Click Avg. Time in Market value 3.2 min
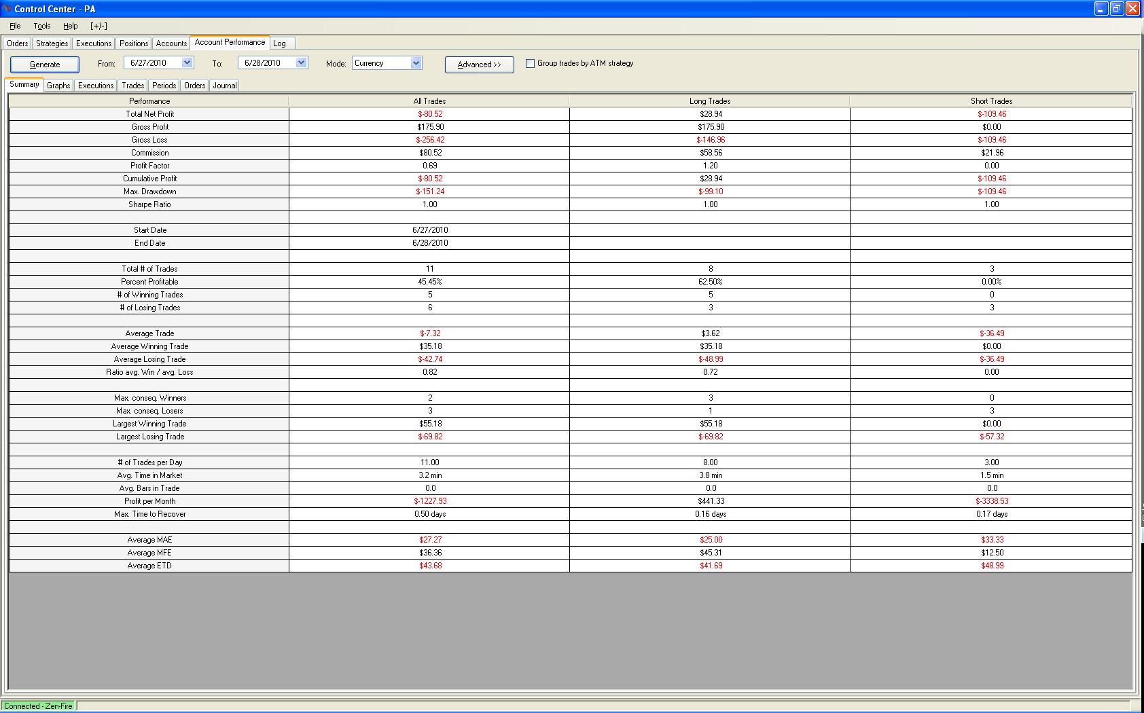1144x713 pixels. [x=430, y=475]
